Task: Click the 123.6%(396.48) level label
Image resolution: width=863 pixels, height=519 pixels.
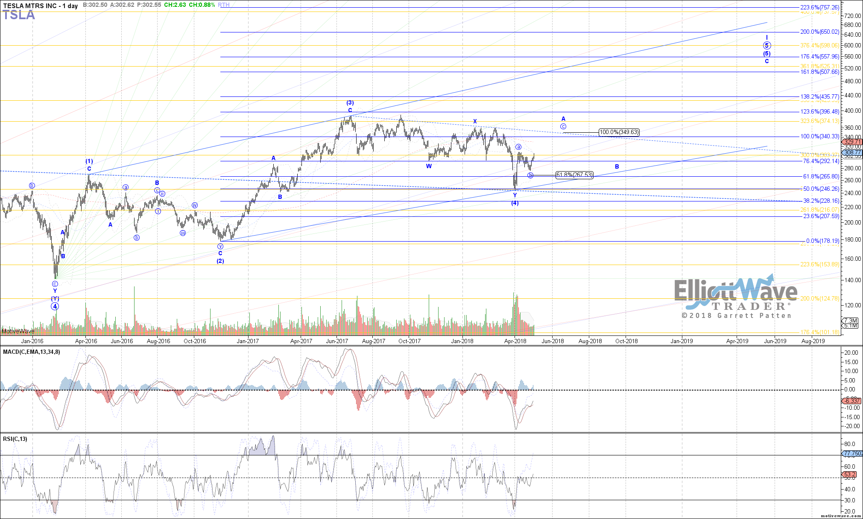Action: point(820,111)
